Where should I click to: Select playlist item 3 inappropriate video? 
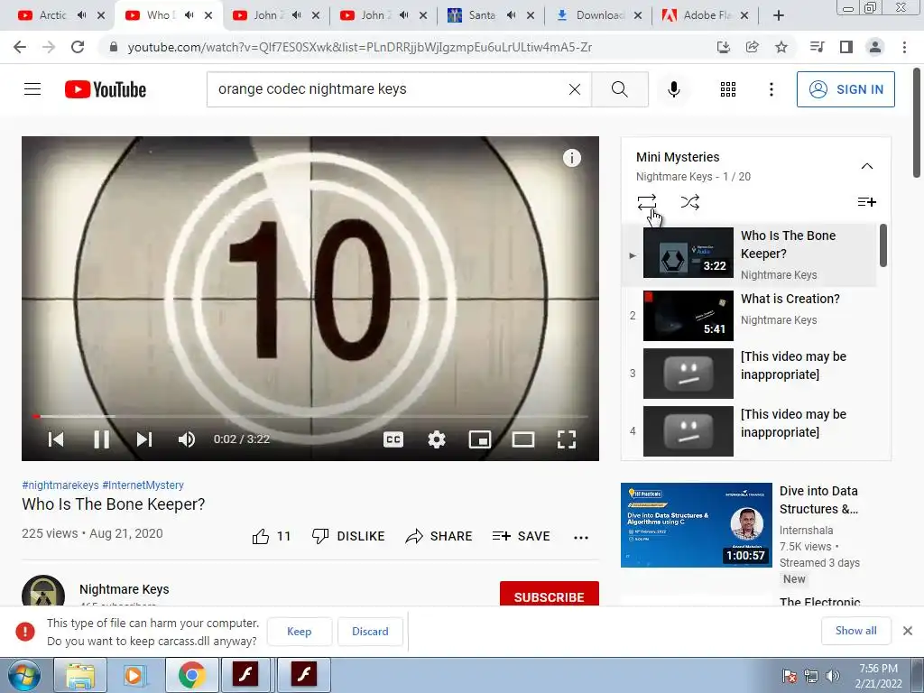tap(748, 373)
